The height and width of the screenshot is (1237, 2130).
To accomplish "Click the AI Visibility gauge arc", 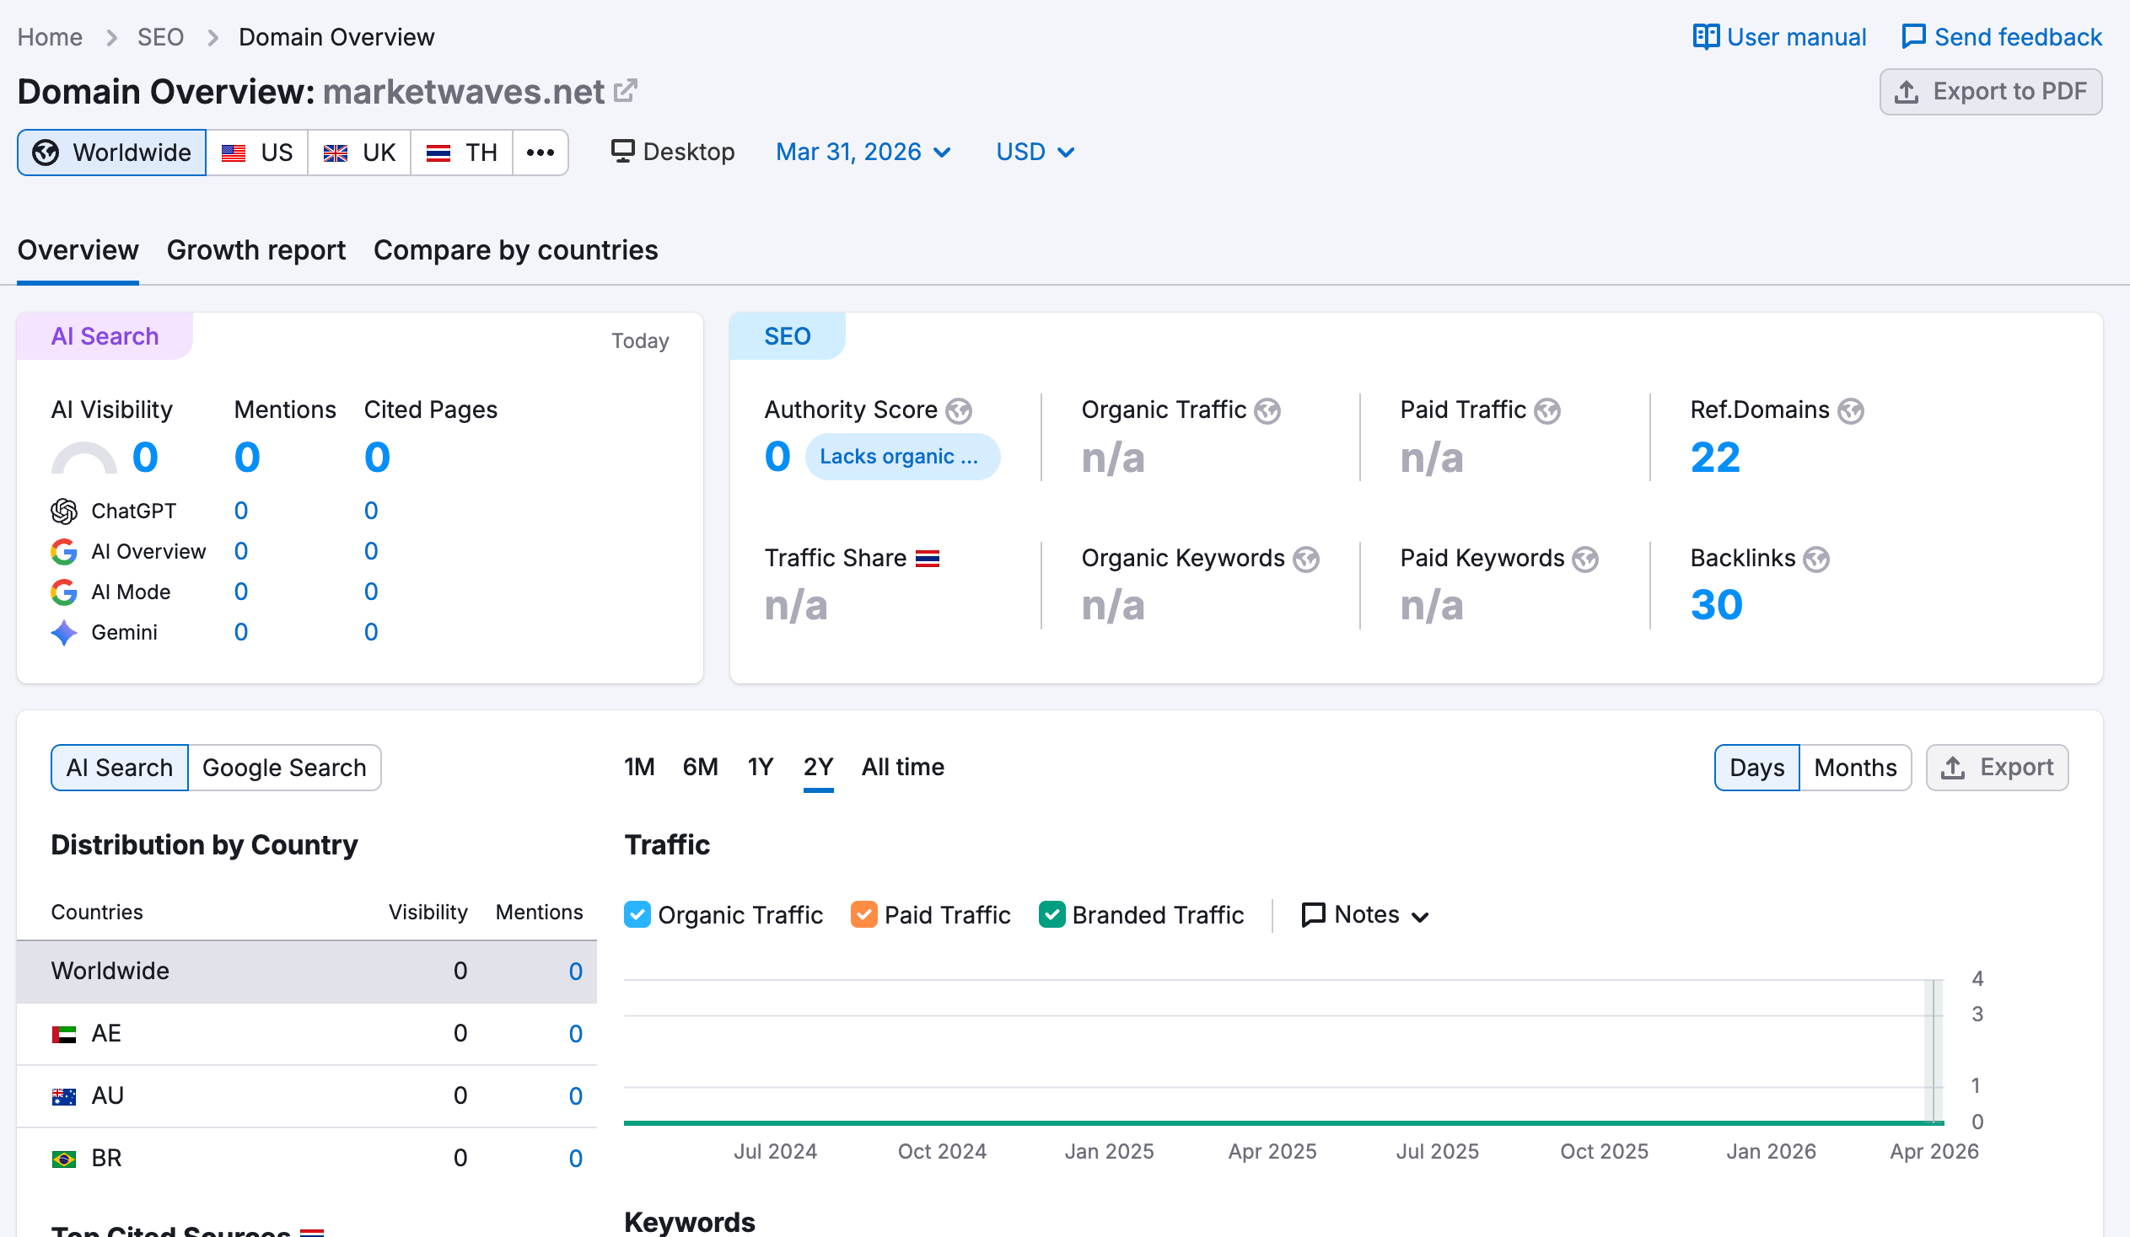I will click(x=83, y=458).
